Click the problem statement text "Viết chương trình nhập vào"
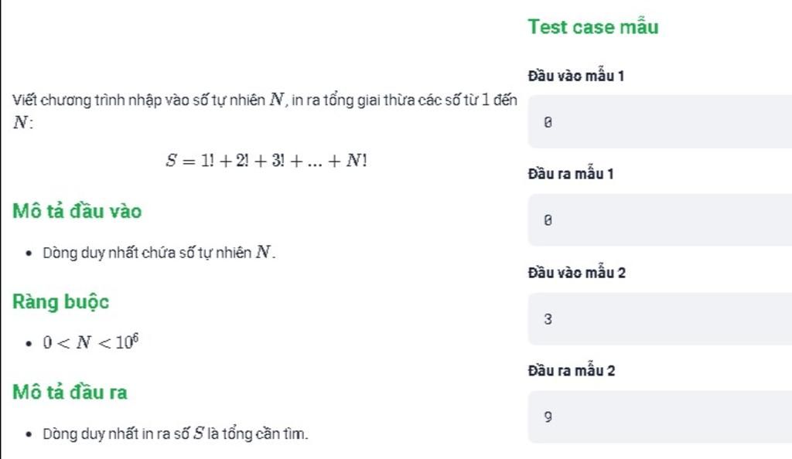The width and height of the screenshot is (792, 459). [x=94, y=100]
